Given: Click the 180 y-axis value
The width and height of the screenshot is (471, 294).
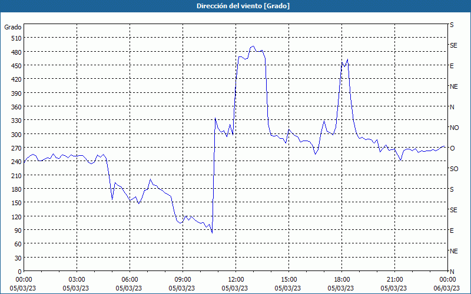Looking at the screenshot, I should [16, 189].
